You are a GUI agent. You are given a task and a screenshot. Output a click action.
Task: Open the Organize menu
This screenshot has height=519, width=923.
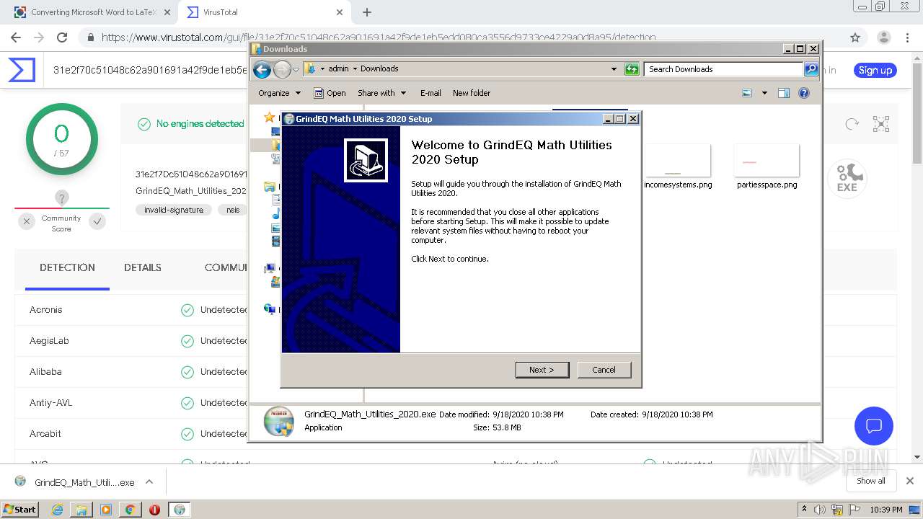point(279,93)
